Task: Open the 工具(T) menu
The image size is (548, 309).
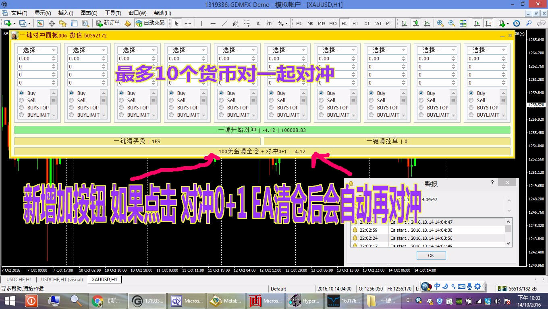Action: [x=113, y=13]
